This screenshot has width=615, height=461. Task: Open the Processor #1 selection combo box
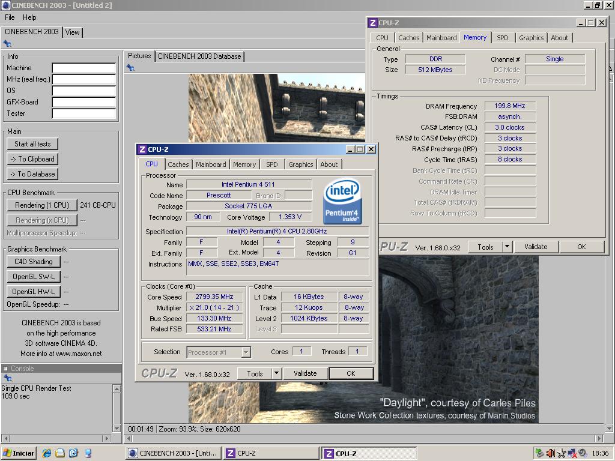[219, 352]
